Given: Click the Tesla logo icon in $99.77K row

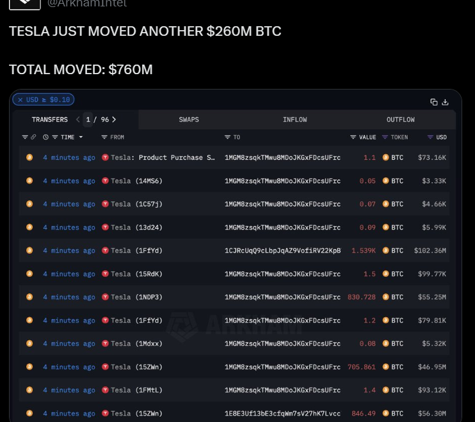Looking at the screenshot, I should tap(105, 274).
